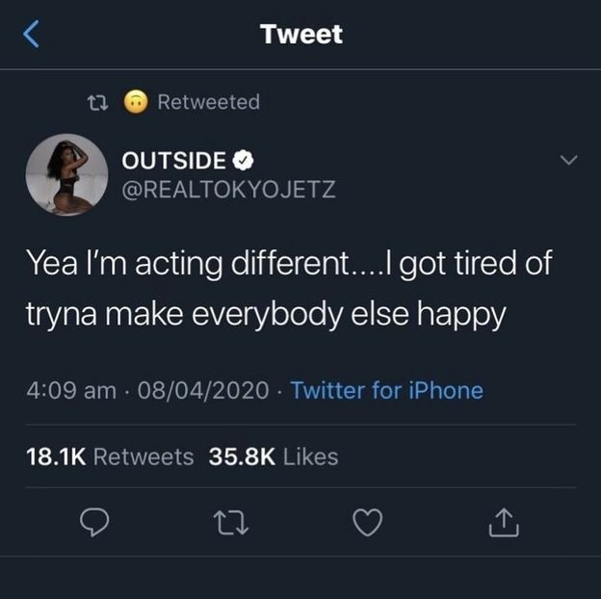Like the tweet with the heart icon
601x599 pixels.
click(x=368, y=521)
